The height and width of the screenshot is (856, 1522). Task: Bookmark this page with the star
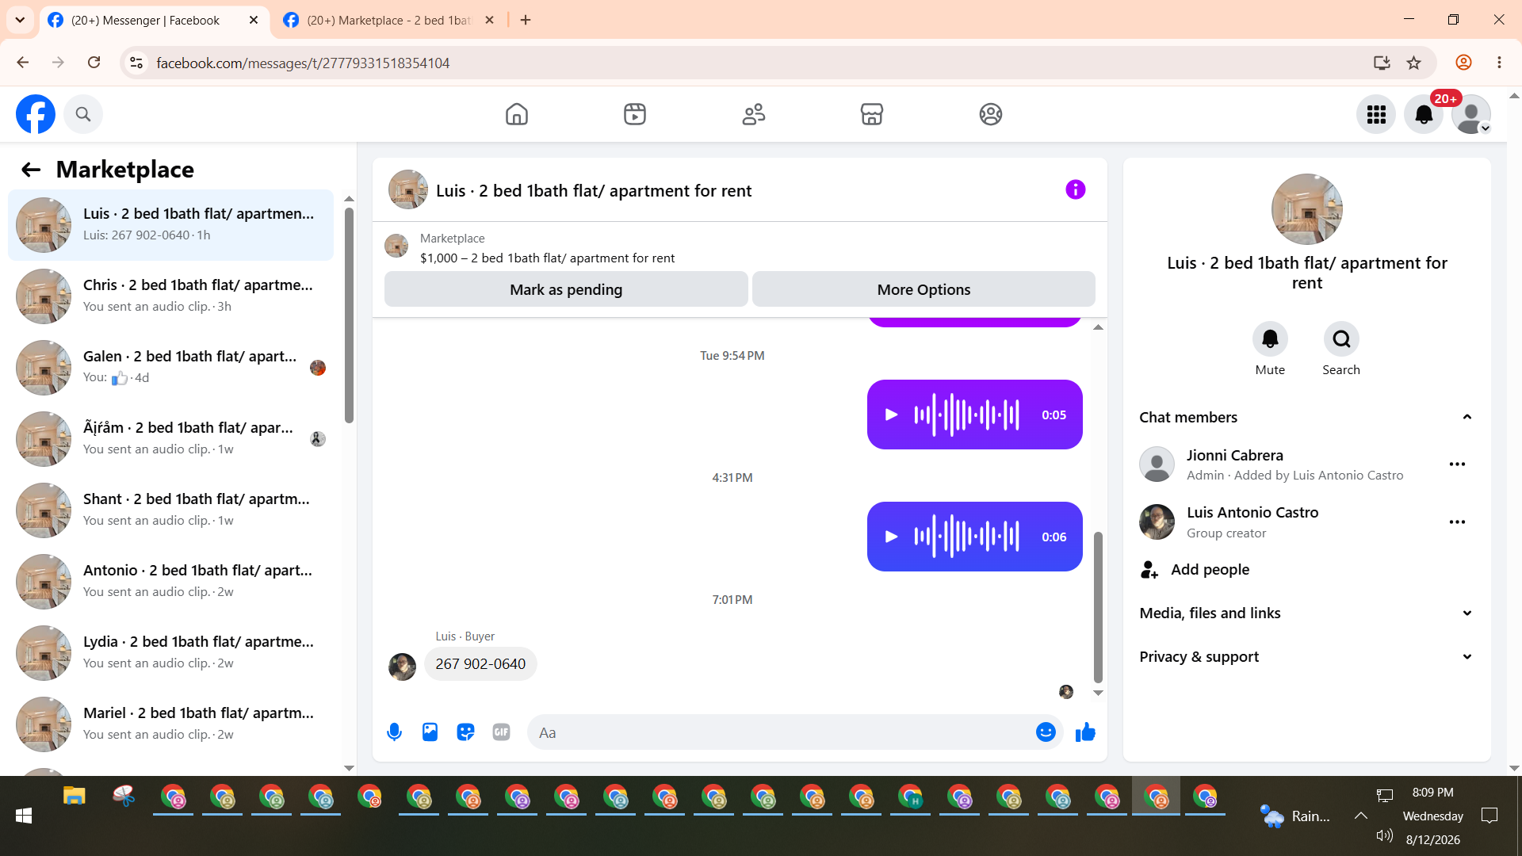1413,63
